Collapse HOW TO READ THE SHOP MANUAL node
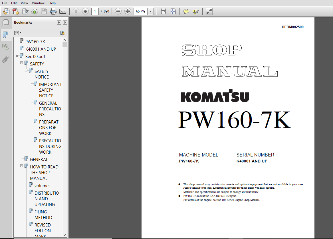 [22, 166]
